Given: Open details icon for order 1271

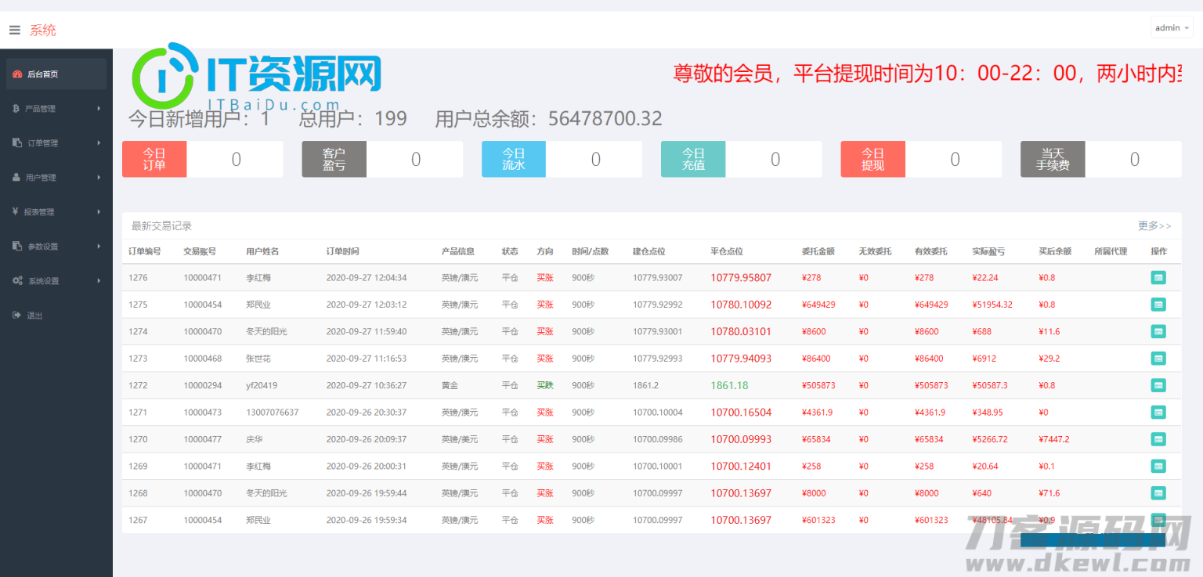Looking at the screenshot, I should (1158, 412).
